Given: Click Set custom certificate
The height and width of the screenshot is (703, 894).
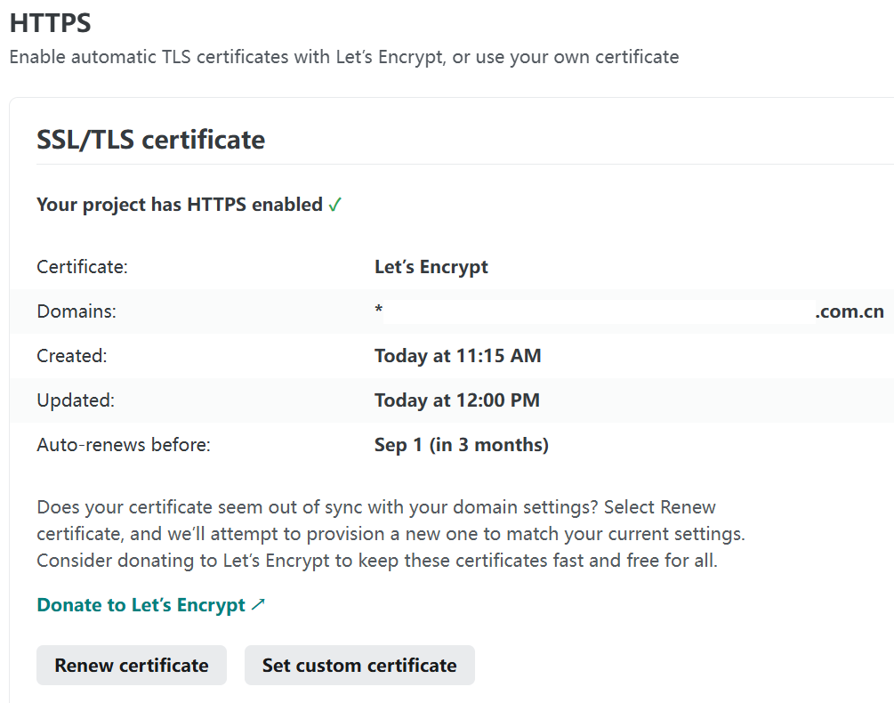Looking at the screenshot, I should click(x=359, y=665).
